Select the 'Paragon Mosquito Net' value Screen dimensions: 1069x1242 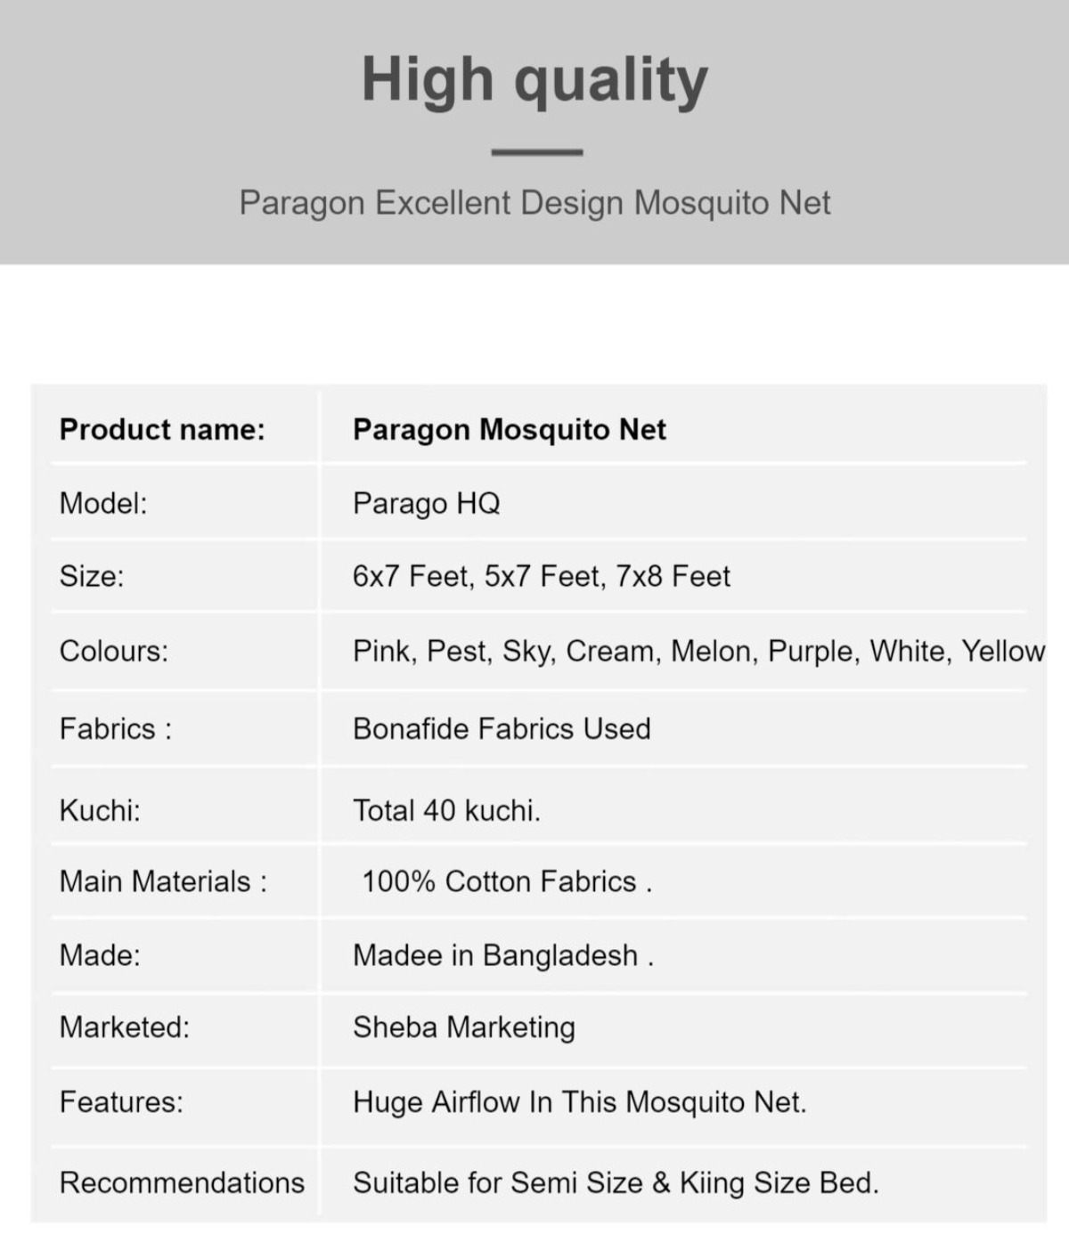(510, 430)
